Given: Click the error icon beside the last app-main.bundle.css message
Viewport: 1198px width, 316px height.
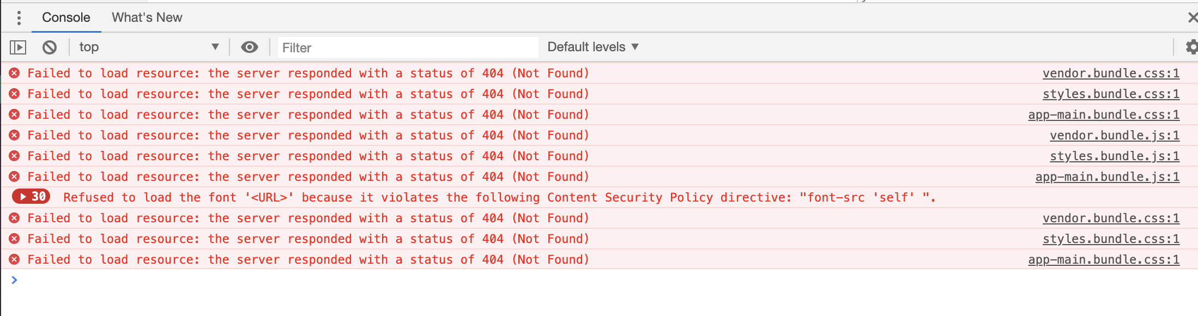Looking at the screenshot, I should [14, 259].
